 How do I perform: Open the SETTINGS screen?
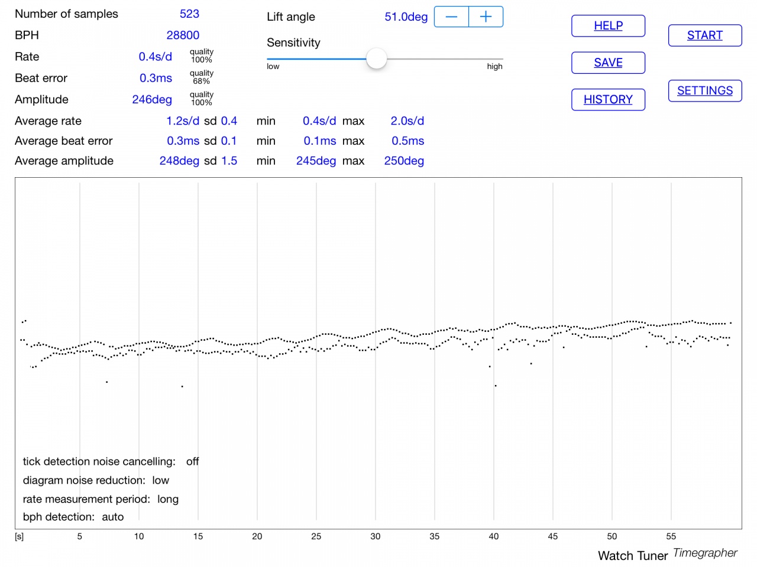[704, 91]
